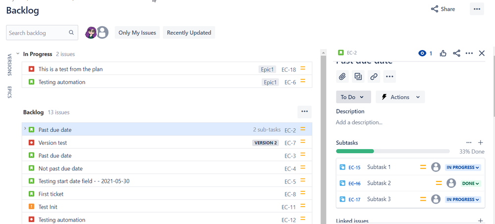
Task: Select the Past due date EC-3 row
Action: pos(167,156)
